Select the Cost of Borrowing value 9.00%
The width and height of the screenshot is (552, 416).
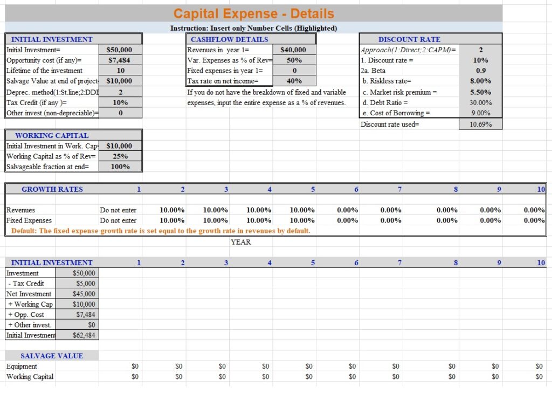480,113
